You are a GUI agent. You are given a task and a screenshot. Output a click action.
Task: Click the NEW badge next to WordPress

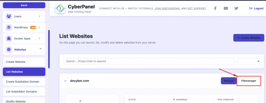[x=33, y=27]
